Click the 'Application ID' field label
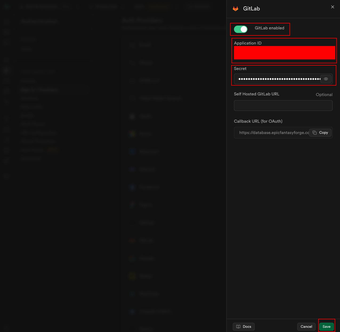Viewport: 340px width, 332px height. pos(248,43)
